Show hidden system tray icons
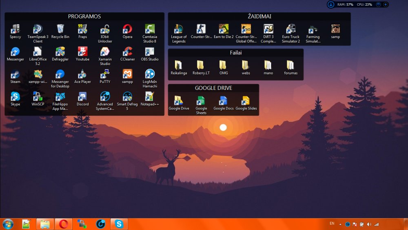The image size is (408, 230). click(340, 224)
